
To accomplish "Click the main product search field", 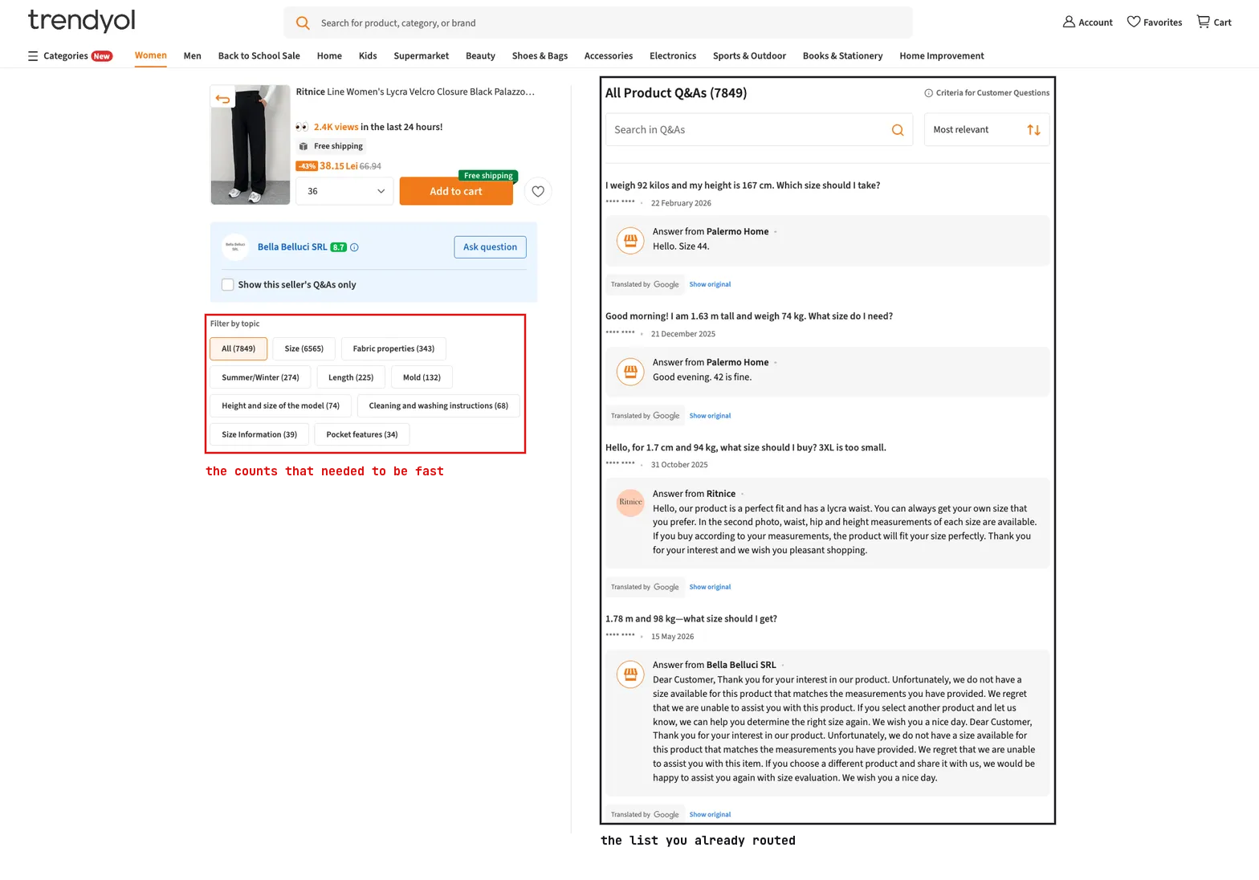I will point(598,23).
